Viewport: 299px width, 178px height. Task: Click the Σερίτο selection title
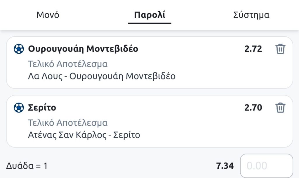[x=42, y=108]
